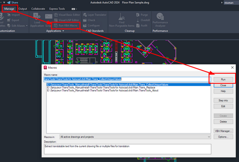This screenshot has width=239, height=162.
Task: Open the Visual Basic Editor
Action: [67, 15]
